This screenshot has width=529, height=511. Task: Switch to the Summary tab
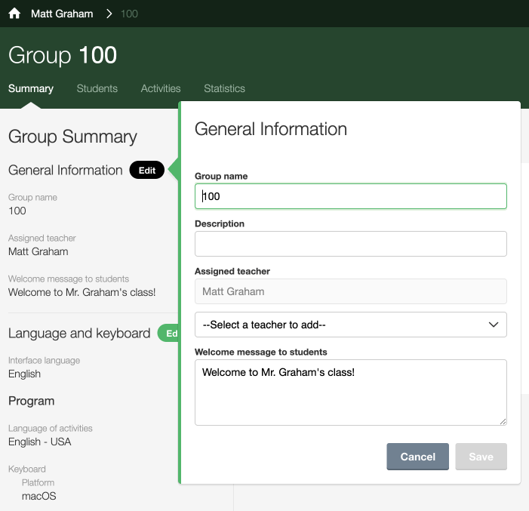tap(31, 88)
